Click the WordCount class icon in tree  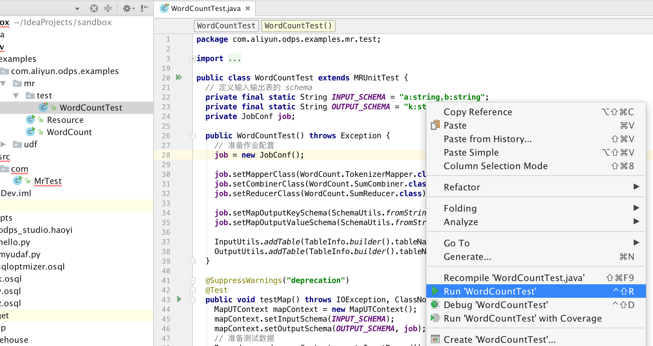(31, 132)
